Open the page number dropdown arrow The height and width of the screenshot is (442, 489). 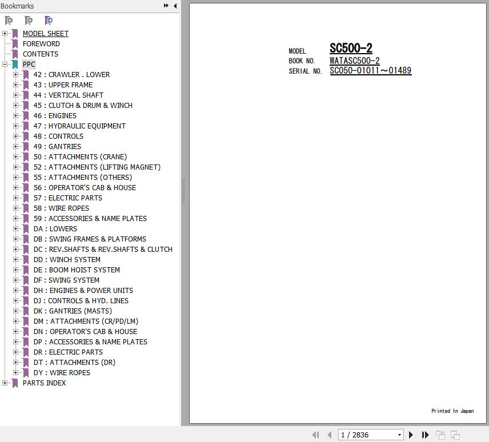point(399,435)
